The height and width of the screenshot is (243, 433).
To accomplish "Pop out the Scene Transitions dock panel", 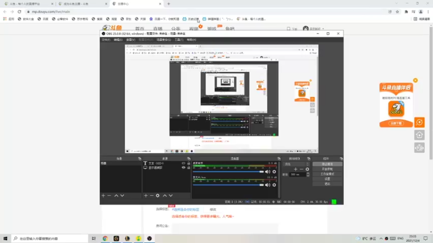I will (x=309, y=159).
